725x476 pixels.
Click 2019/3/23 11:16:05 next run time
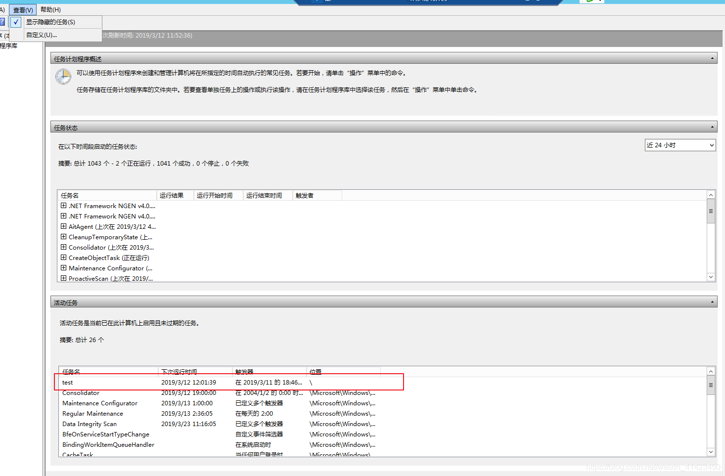click(188, 424)
